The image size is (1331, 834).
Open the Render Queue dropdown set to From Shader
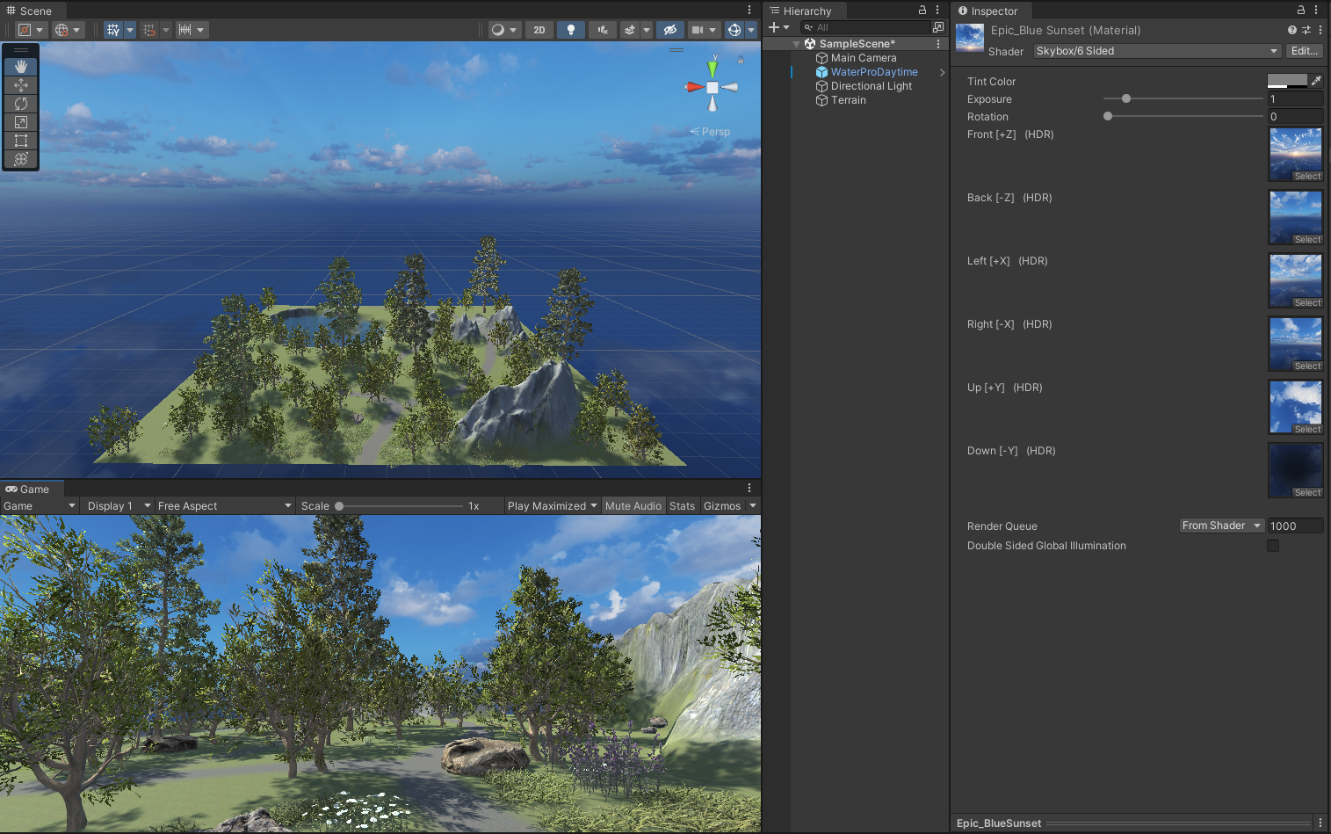coord(1221,525)
